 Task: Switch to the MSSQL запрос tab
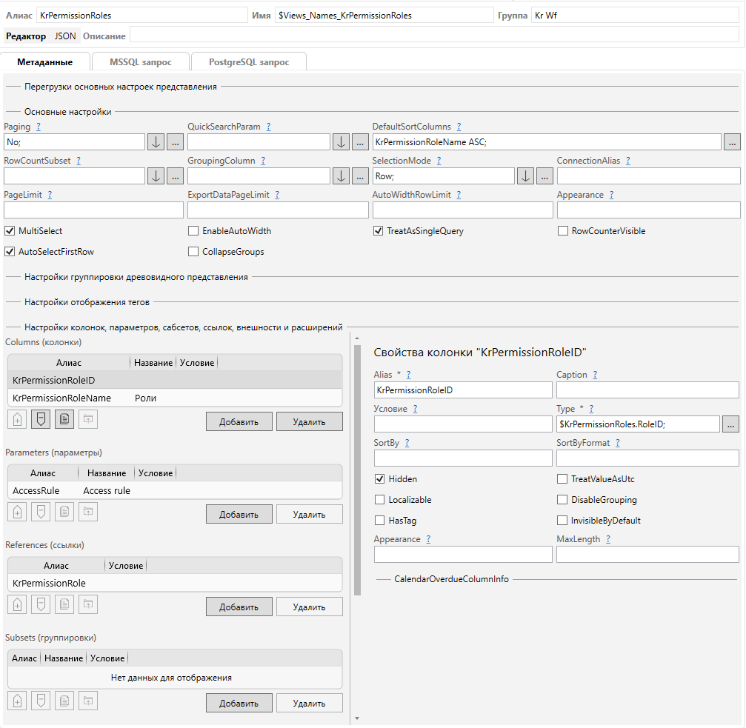(141, 62)
